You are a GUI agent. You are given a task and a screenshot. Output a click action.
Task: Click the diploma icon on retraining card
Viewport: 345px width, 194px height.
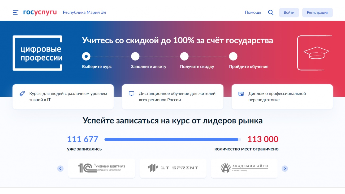pyautogui.click(x=241, y=94)
